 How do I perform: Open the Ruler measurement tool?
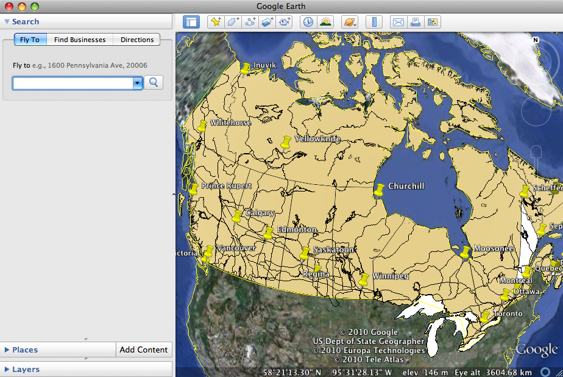[374, 21]
